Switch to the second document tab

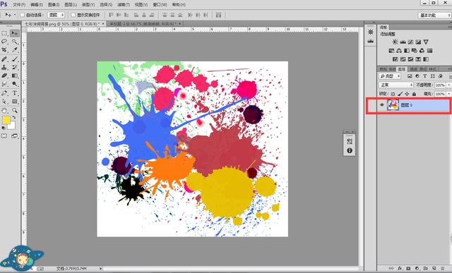click(x=145, y=24)
